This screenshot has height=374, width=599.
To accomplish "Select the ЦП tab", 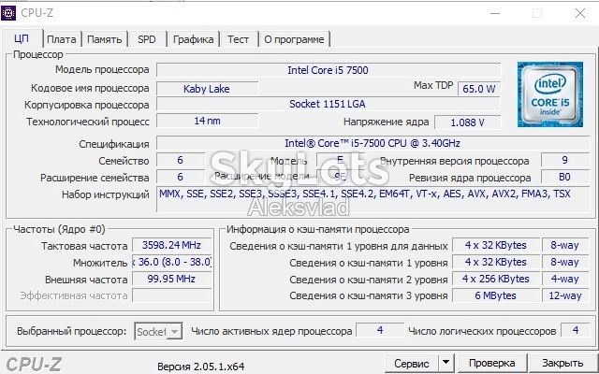I will (22, 38).
